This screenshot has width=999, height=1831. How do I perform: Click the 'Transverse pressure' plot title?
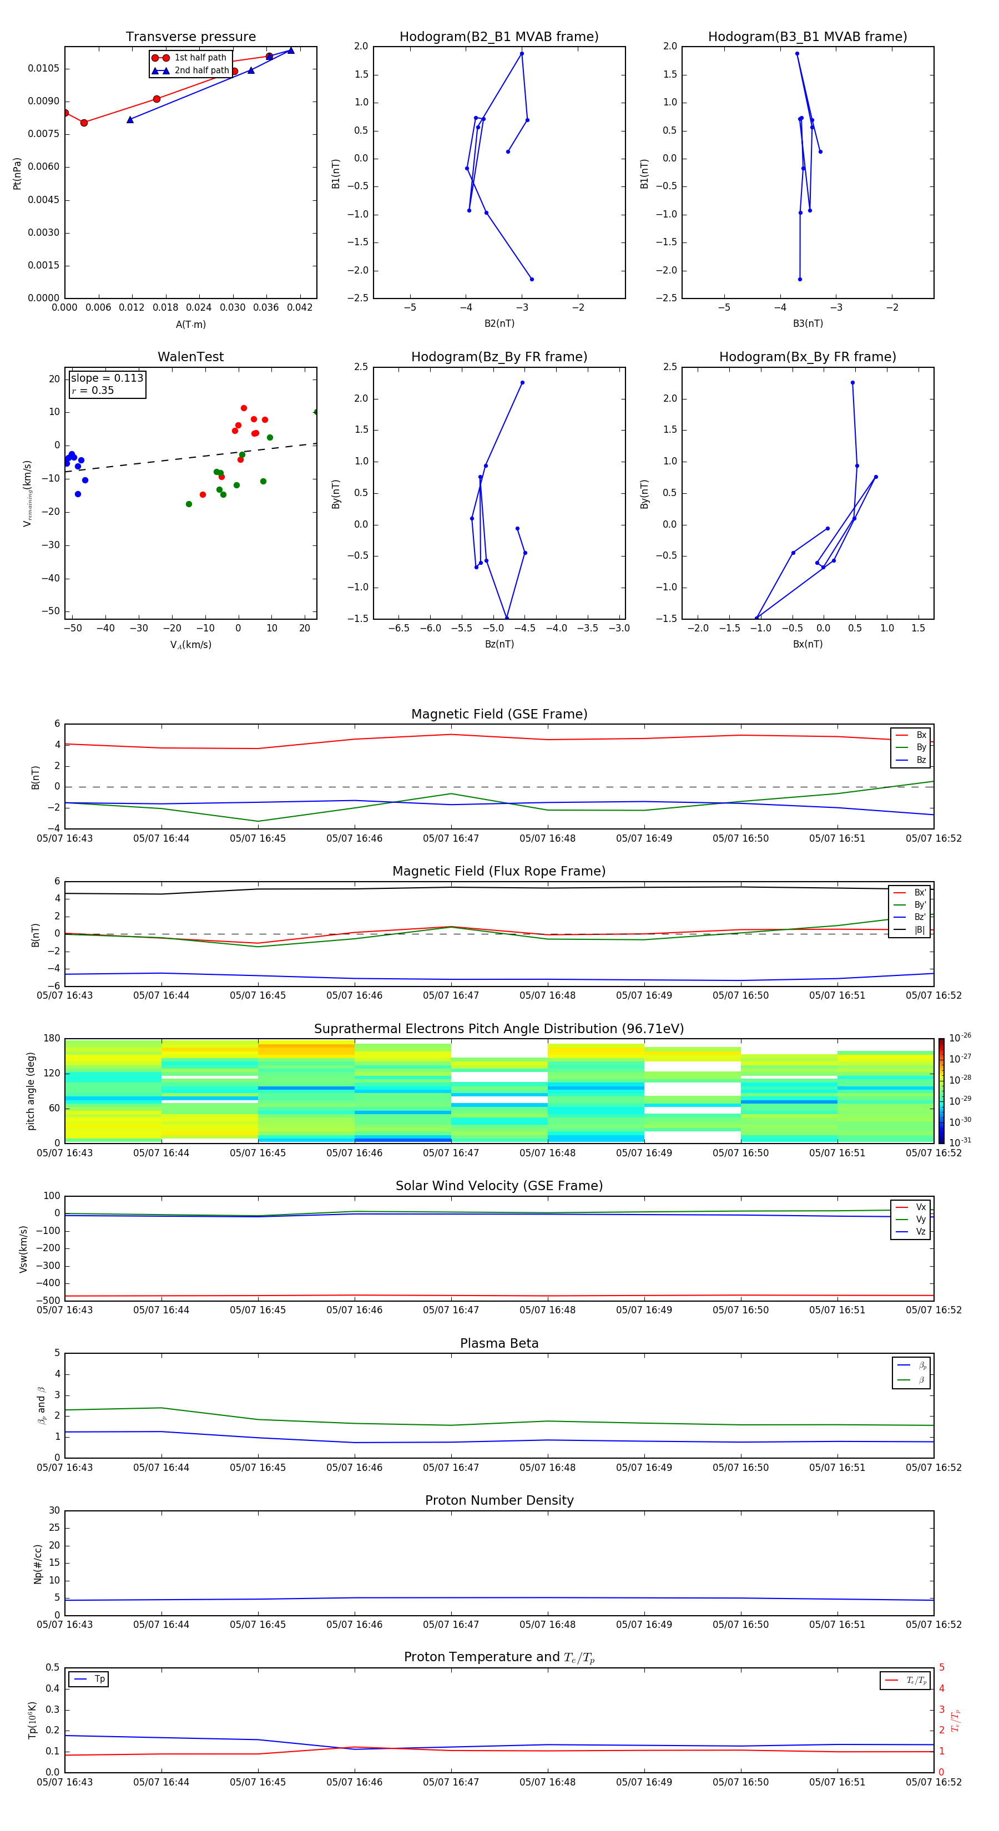[x=190, y=37]
